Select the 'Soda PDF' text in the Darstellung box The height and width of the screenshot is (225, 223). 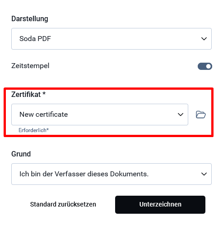tap(35, 39)
